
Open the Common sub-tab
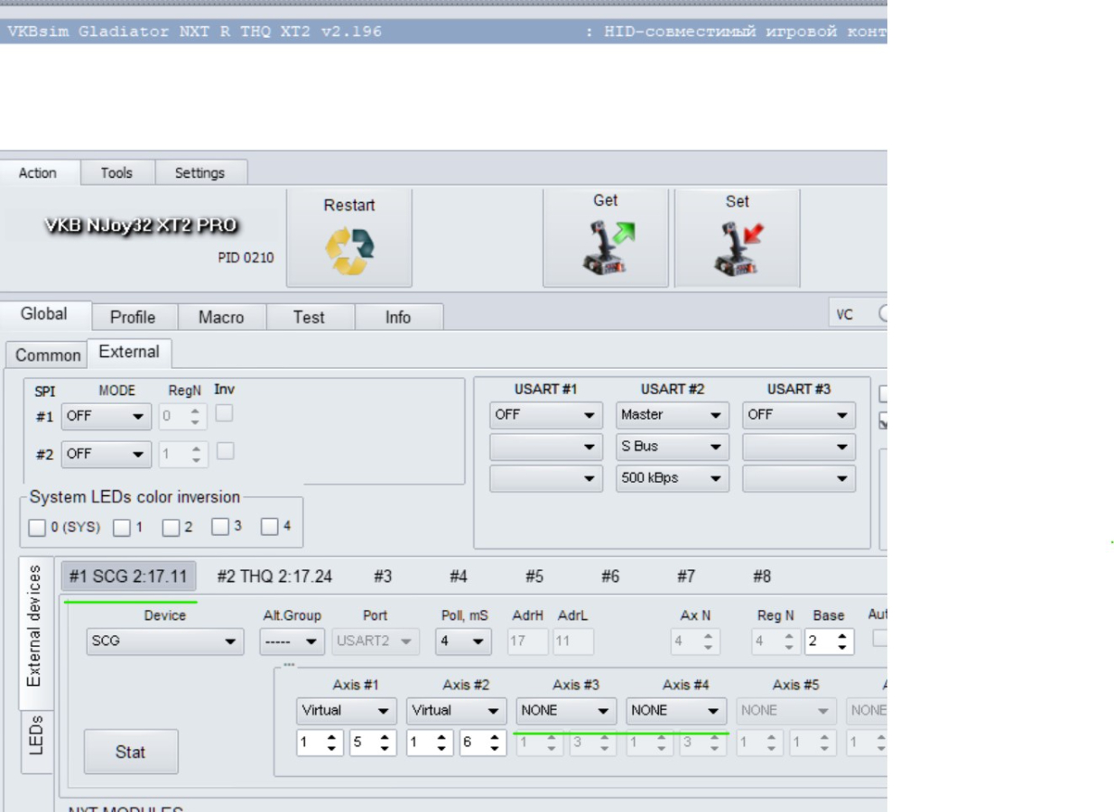(x=48, y=355)
